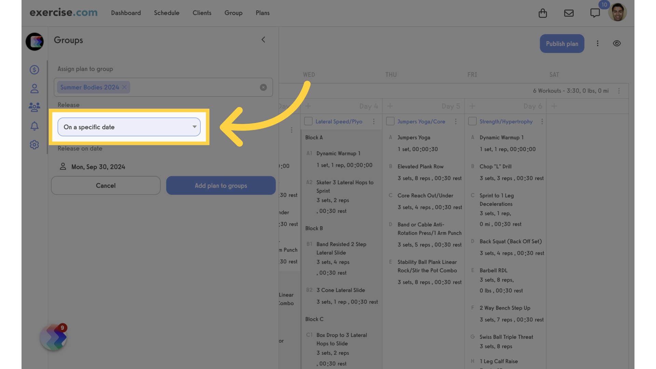The width and height of the screenshot is (656, 369).
Task: Click the user profile avatar
Action: pos(617,13)
